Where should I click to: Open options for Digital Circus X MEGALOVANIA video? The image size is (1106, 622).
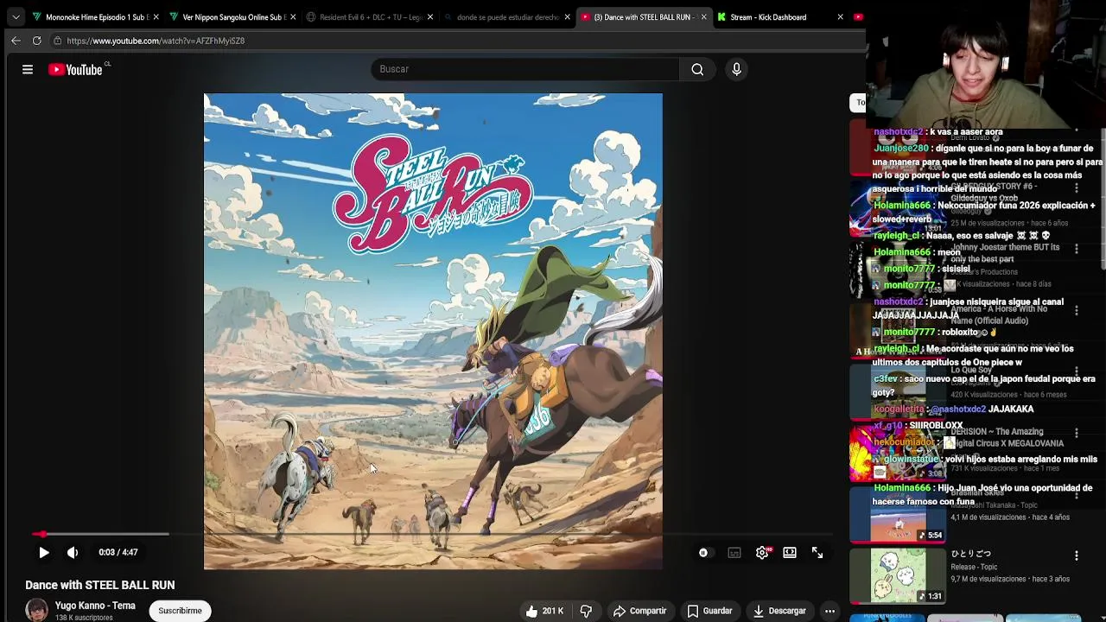[x=1077, y=433]
